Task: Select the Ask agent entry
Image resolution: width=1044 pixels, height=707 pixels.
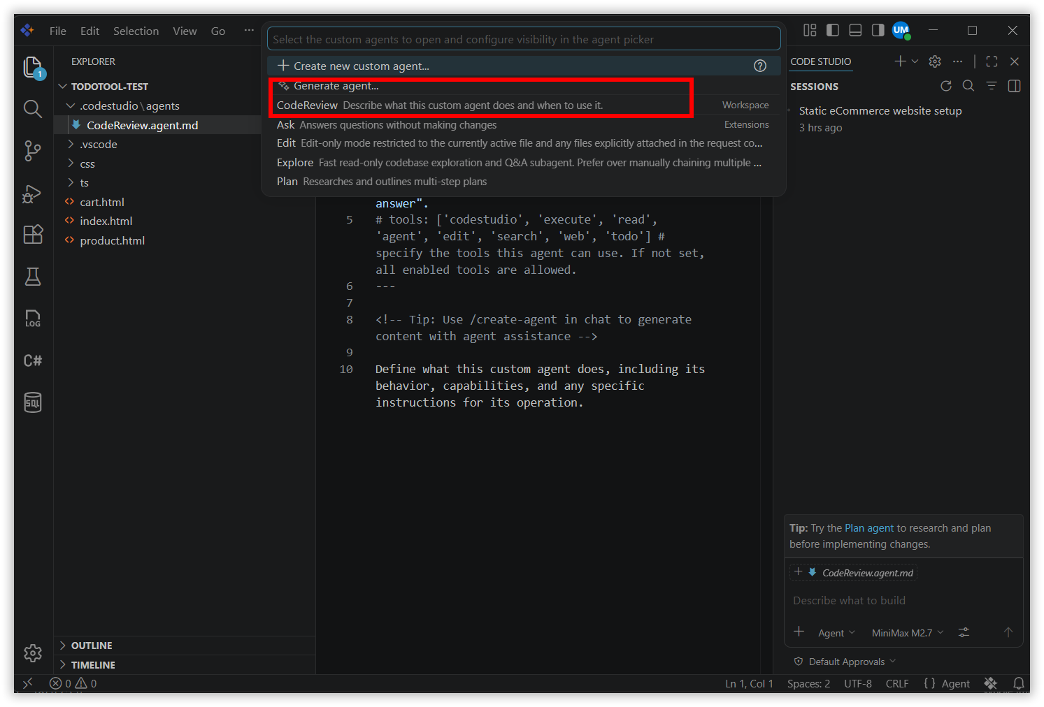Action: pos(523,124)
